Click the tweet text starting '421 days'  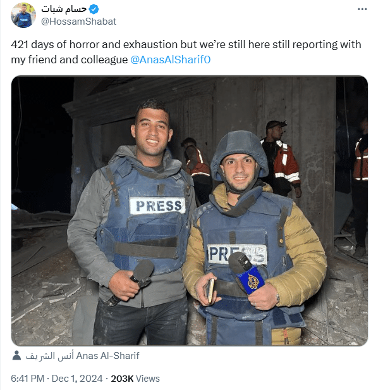[x=186, y=52]
